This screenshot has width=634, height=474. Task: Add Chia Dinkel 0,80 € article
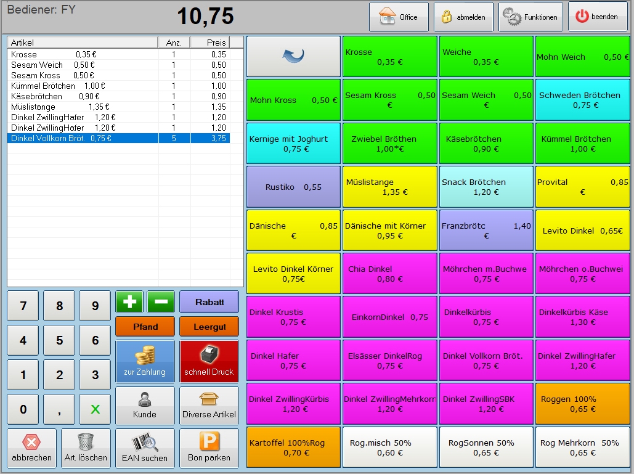click(x=390, y=274)
